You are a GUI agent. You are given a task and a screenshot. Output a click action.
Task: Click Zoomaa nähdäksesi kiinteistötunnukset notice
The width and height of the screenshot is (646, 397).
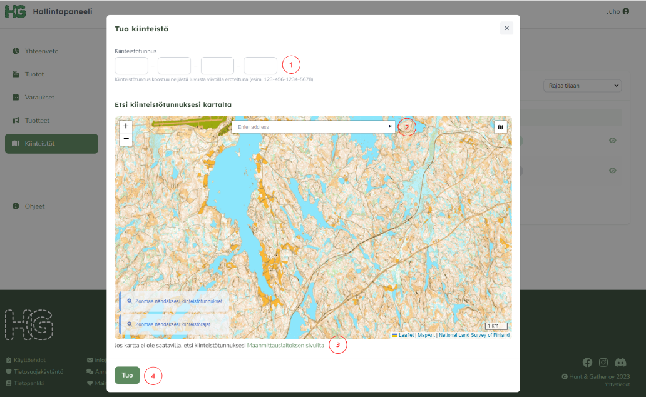[x=174, y=301]
